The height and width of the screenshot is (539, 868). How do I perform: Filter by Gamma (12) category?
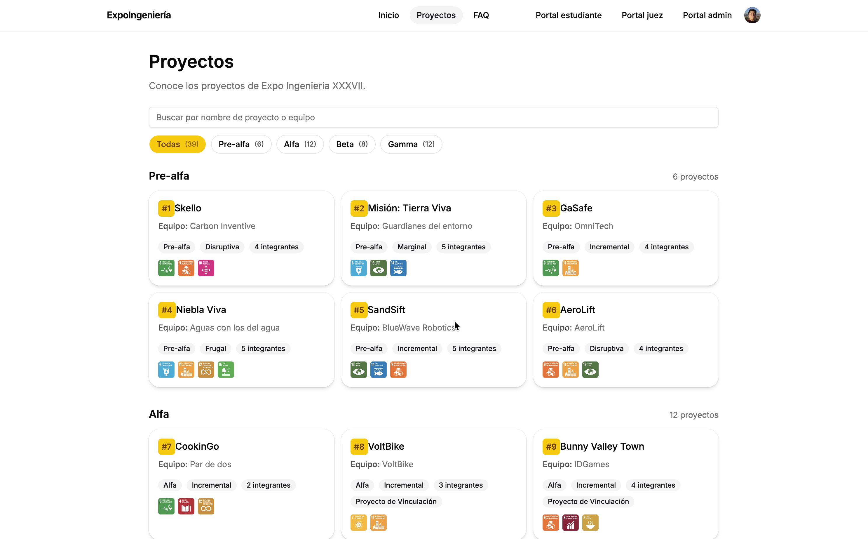pos(411,144)
